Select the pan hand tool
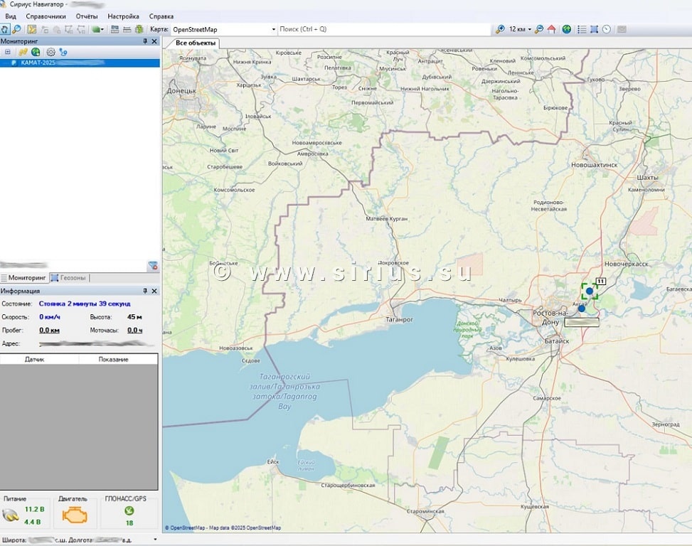Screen dimensions: 692x546 click(5, 29)
